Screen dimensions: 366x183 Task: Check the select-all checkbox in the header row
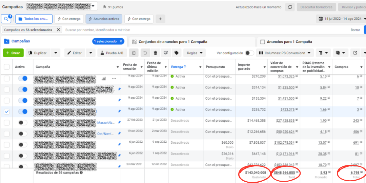7,67
